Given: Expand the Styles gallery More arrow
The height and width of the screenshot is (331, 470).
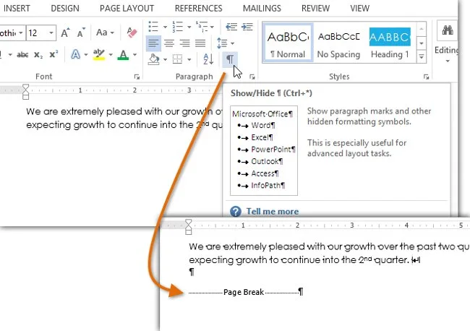Looking at the screenshot, I should tap(422, 56).
